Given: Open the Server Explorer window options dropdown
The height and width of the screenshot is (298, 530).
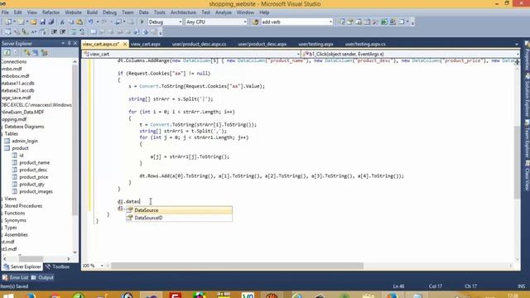Looking at the screenshot, I should click(63, 43).
